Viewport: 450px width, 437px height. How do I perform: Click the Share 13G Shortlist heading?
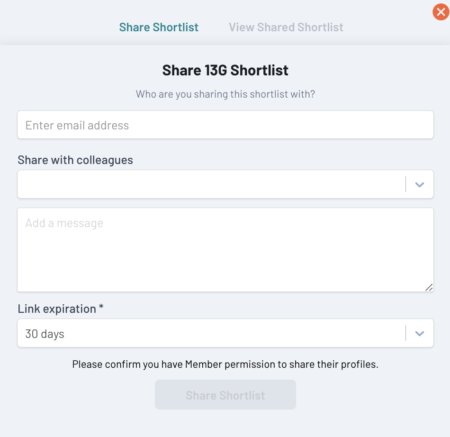tap(225, 71)
